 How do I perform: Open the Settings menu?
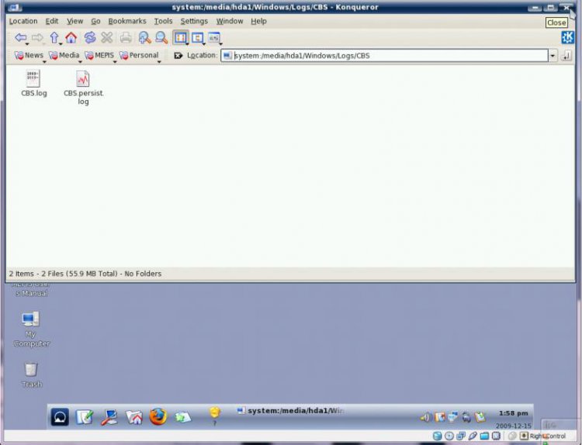(x=194, y=21)
